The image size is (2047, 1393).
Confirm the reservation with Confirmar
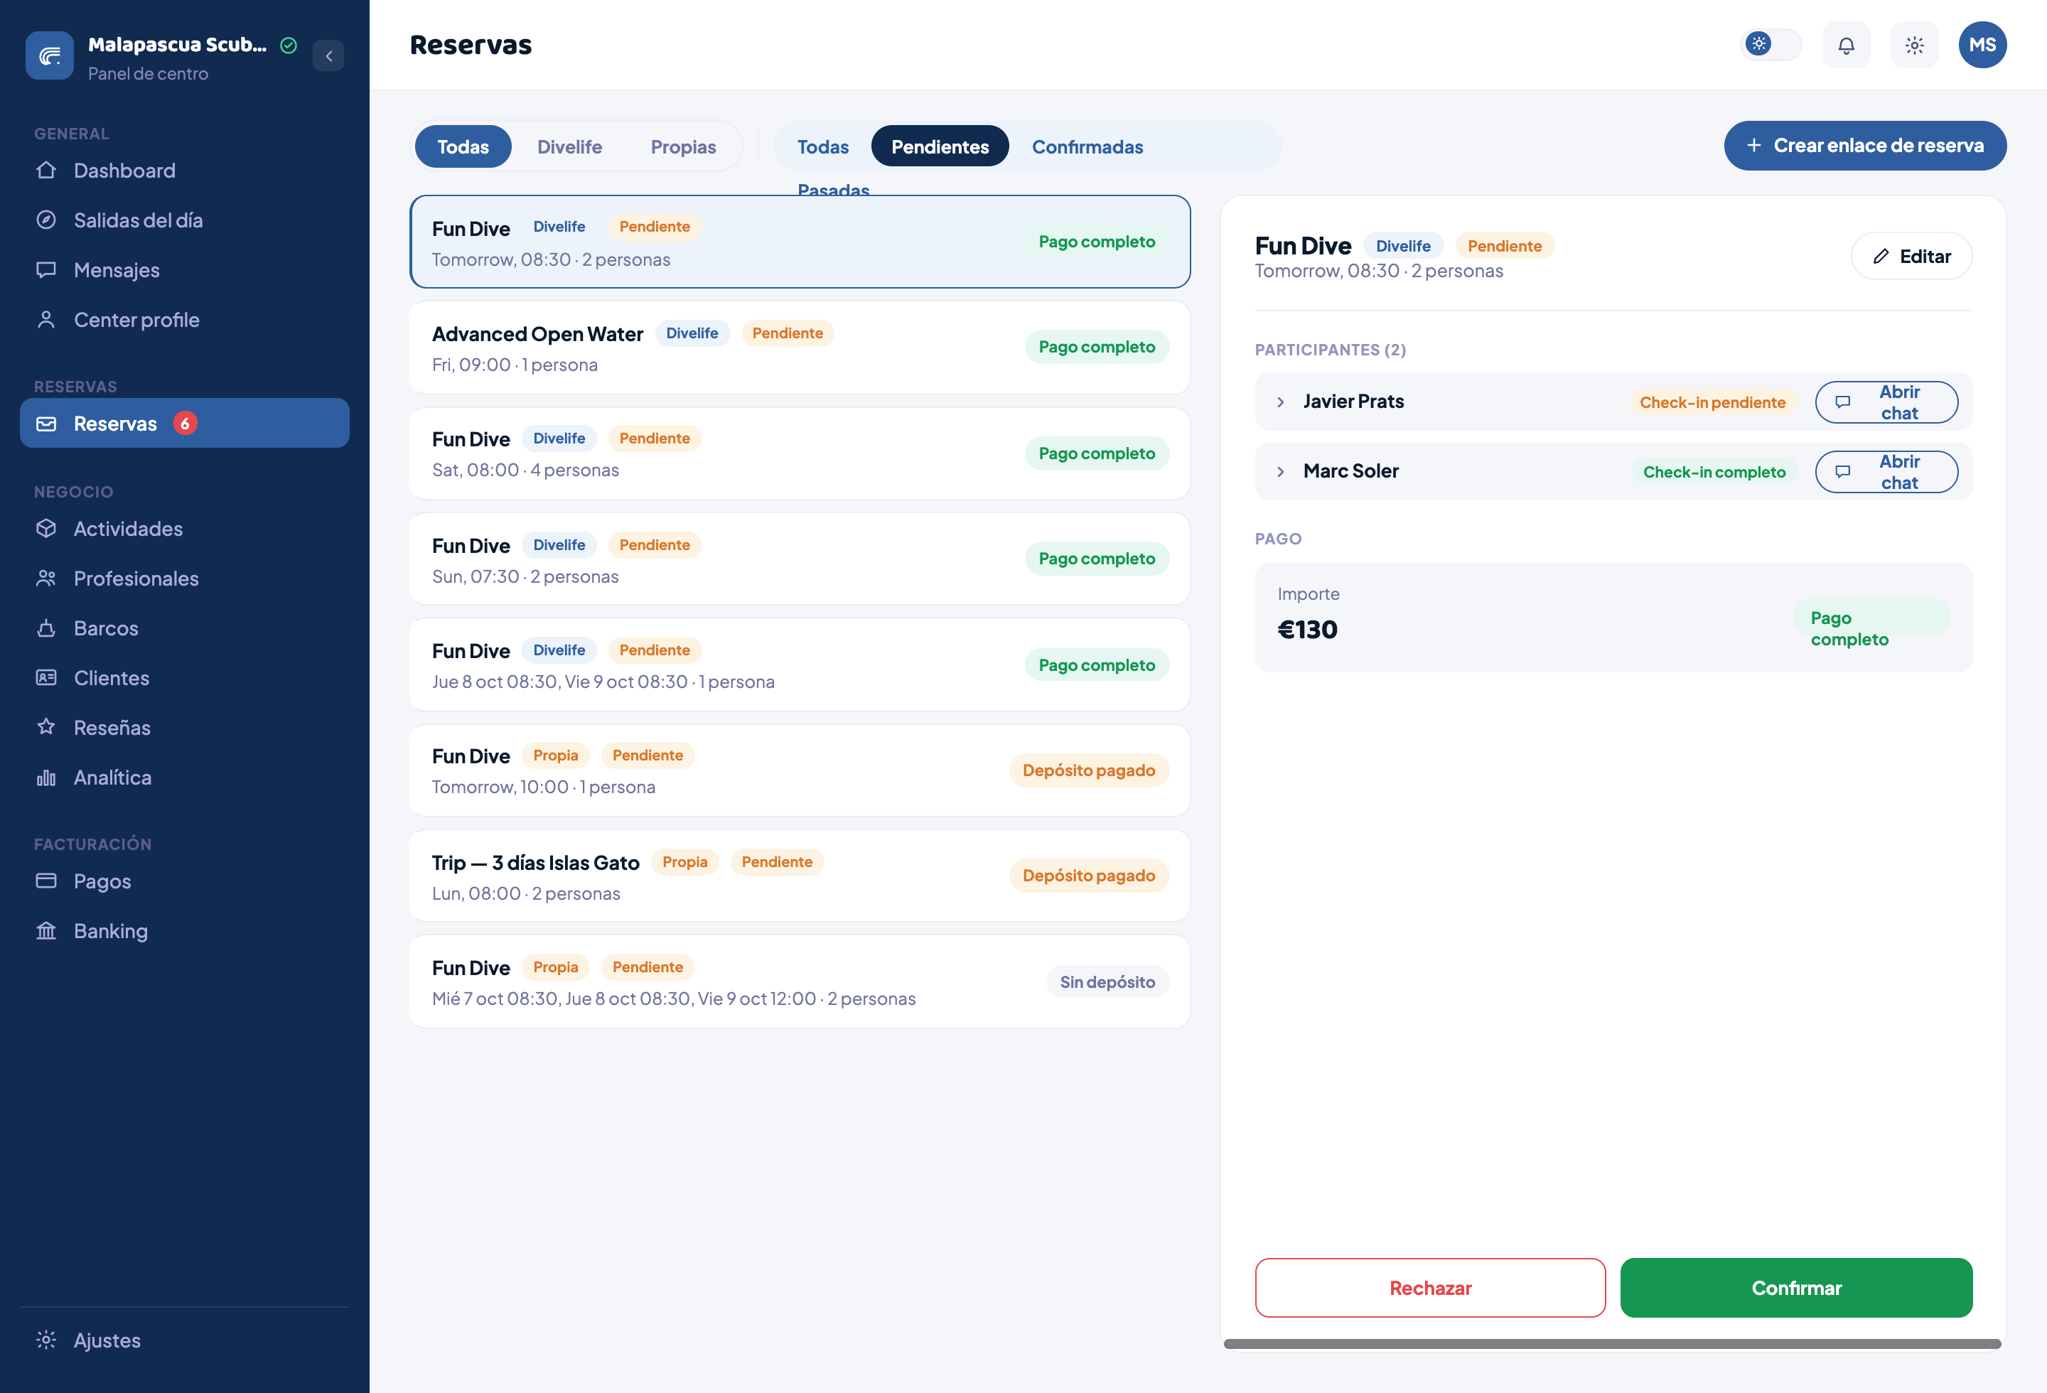[1796, 1287]
